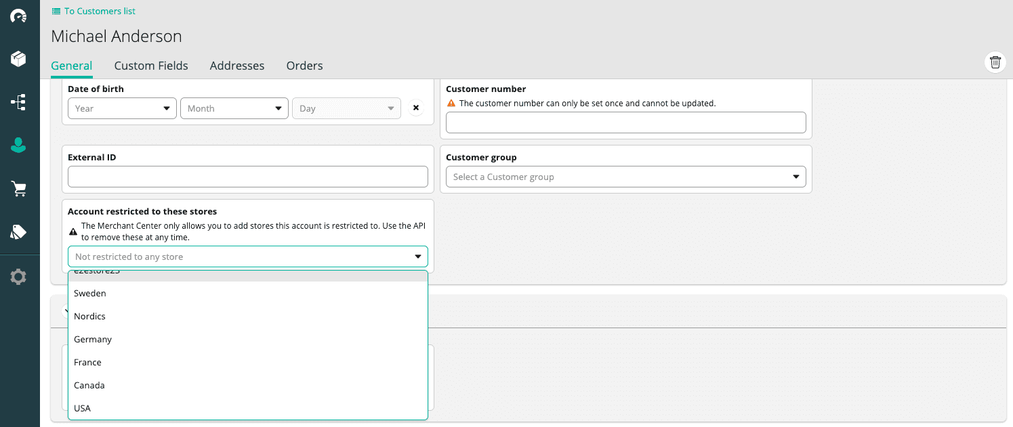Image resolution: width=1013 pixels, height=427 pixels.
Task: Select USA in the store dropdown list
Action: click(82, 408)
